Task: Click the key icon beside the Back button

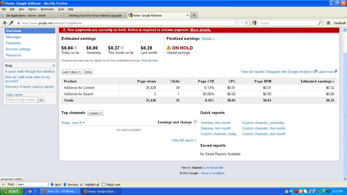Action: tap(11, 23)
